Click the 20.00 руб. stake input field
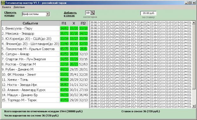This screenshot has width=197, height=120. [148, 13]
